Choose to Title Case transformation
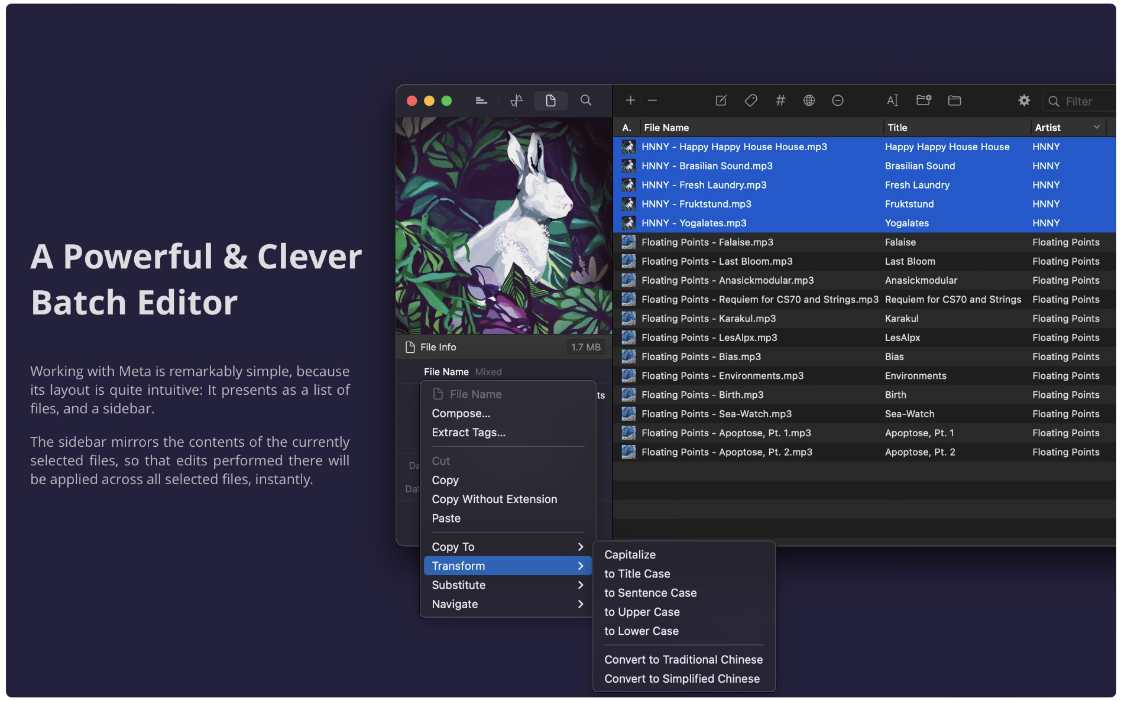 tap(637, 573)
